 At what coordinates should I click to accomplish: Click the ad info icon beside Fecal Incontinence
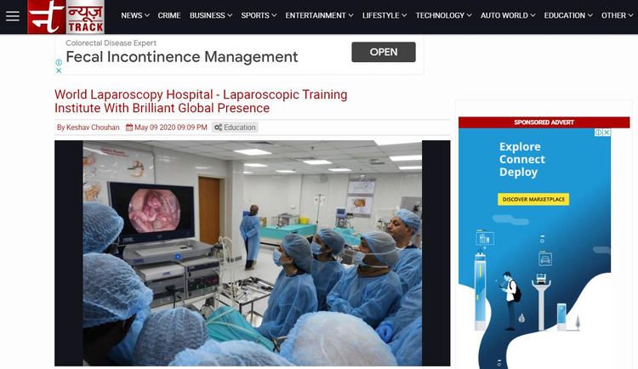click(59, 62)
